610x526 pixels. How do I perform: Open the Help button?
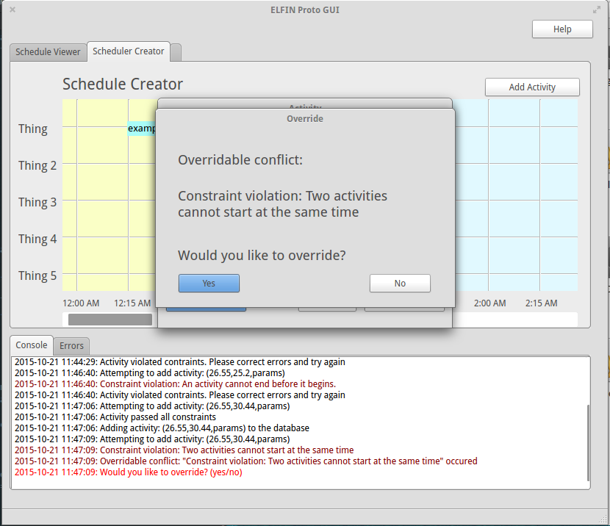point(562,29)
